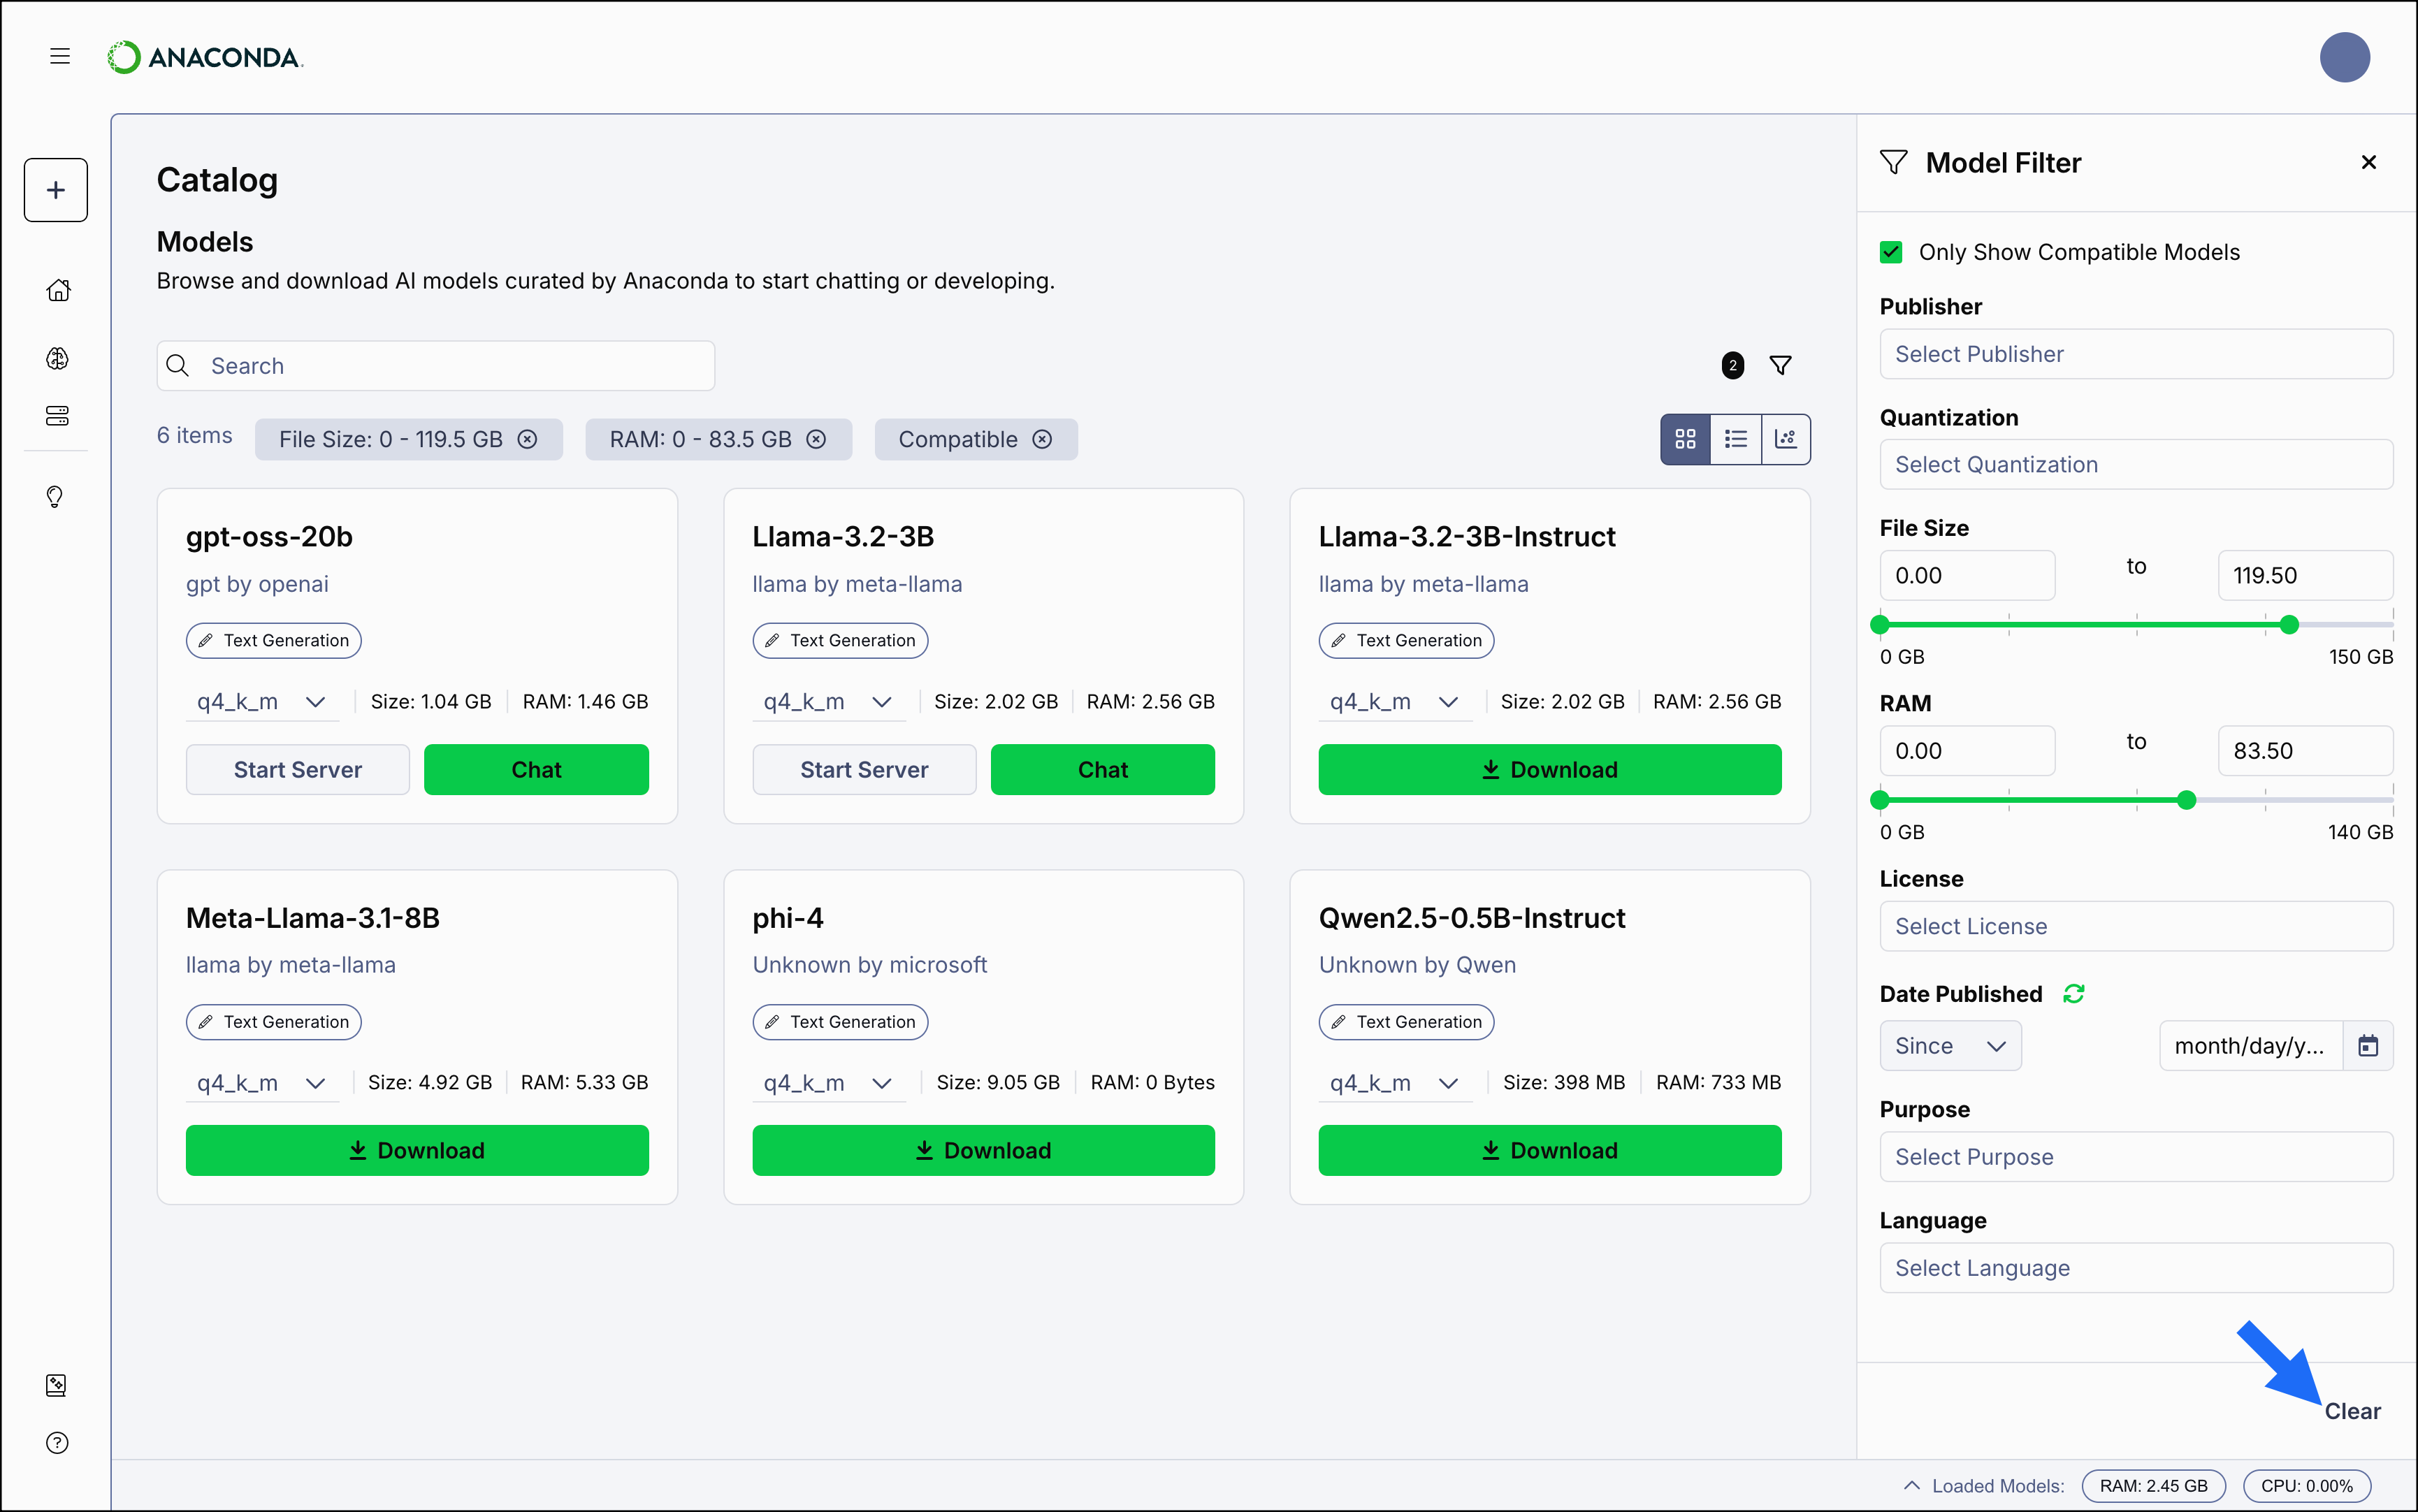Image resolution: width=2418 pixels, height=1512 pixels.
Task: Open the Select Publisher dropdown
Action: pyautogui.click(x=2135, y=354)
